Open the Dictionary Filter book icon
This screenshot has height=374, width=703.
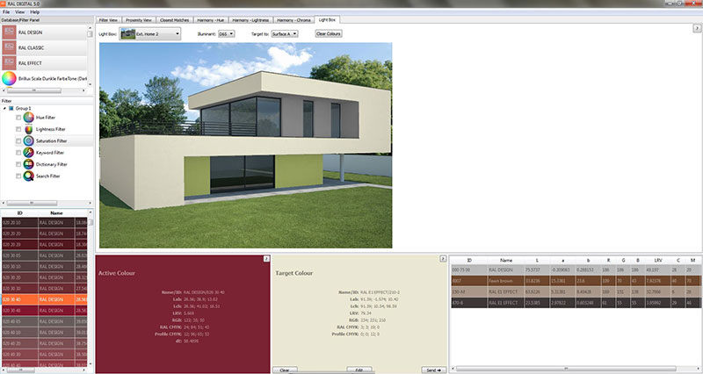[x=28, y=164]
